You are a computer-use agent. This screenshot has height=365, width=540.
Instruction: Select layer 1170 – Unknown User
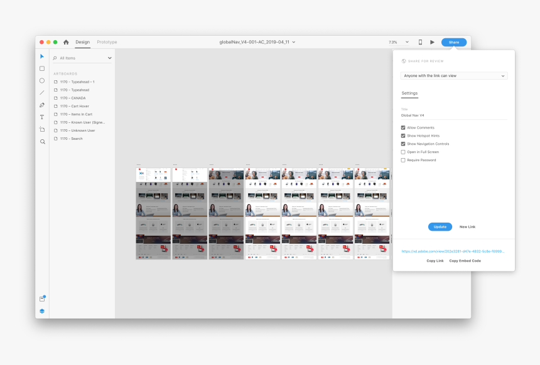pos(77,130)
